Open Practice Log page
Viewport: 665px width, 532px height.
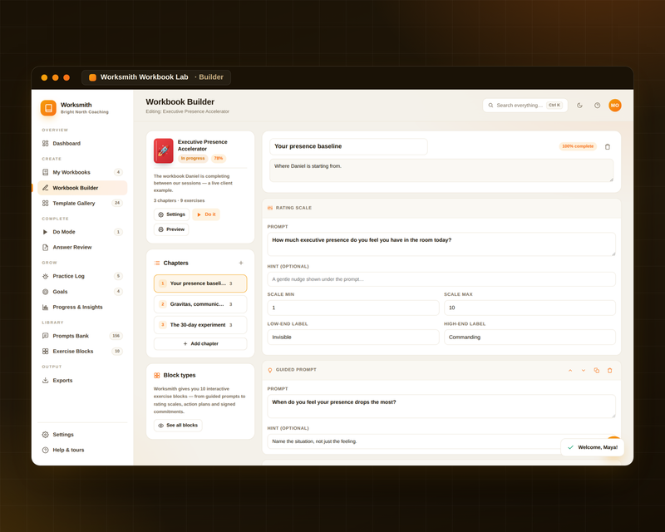(82, 276)
